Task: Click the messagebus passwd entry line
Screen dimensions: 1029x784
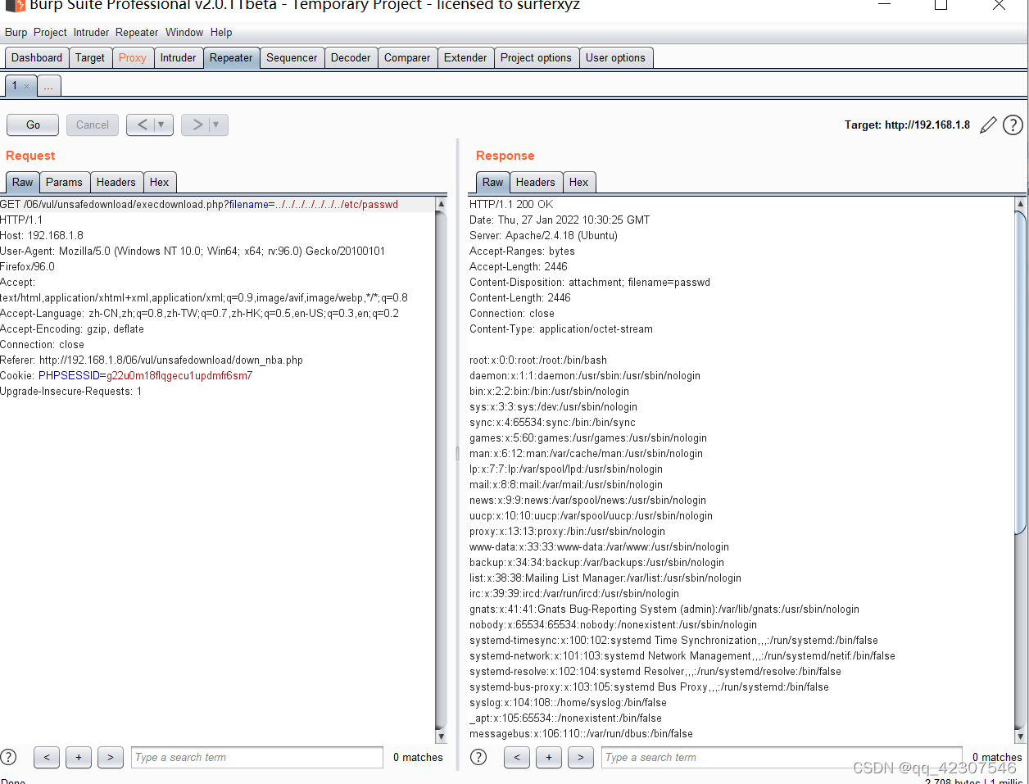Action: coord(581,734)
